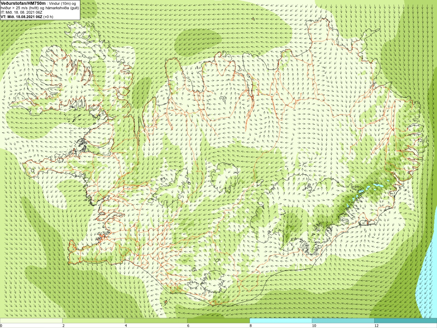The width and height of the screenshot is (437, 328).
Task: Click the legend label '4'
Action: point(126,326)
